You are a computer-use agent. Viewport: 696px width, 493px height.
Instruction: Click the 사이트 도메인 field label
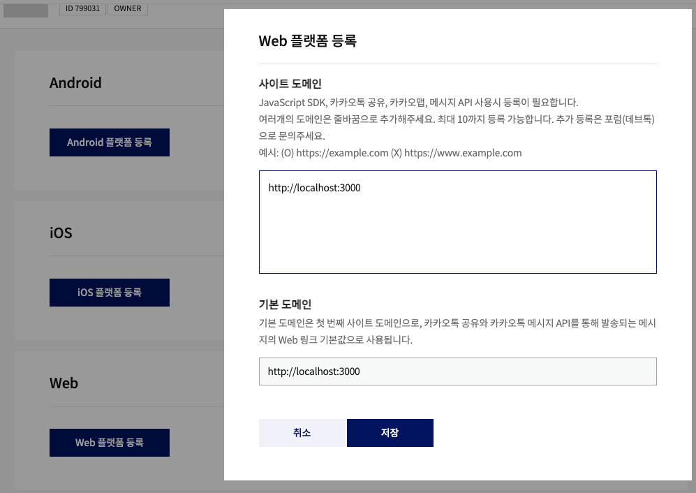coord(290,84)
